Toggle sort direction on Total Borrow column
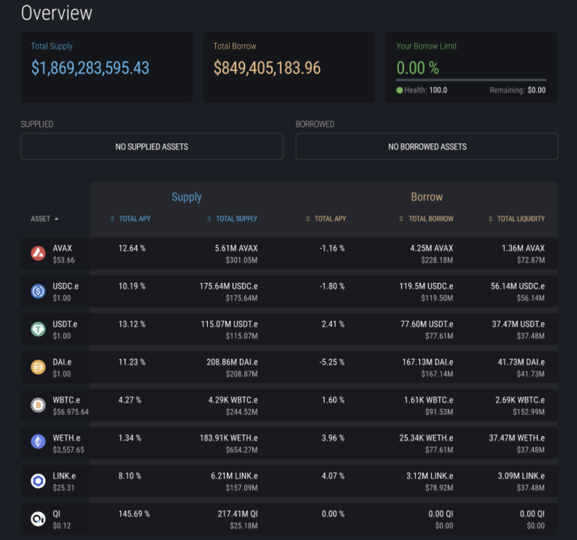This screenshot has height=540, width=577. (x=401, y=219)
